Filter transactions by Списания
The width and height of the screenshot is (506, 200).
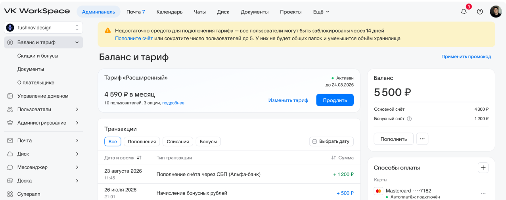178,141
